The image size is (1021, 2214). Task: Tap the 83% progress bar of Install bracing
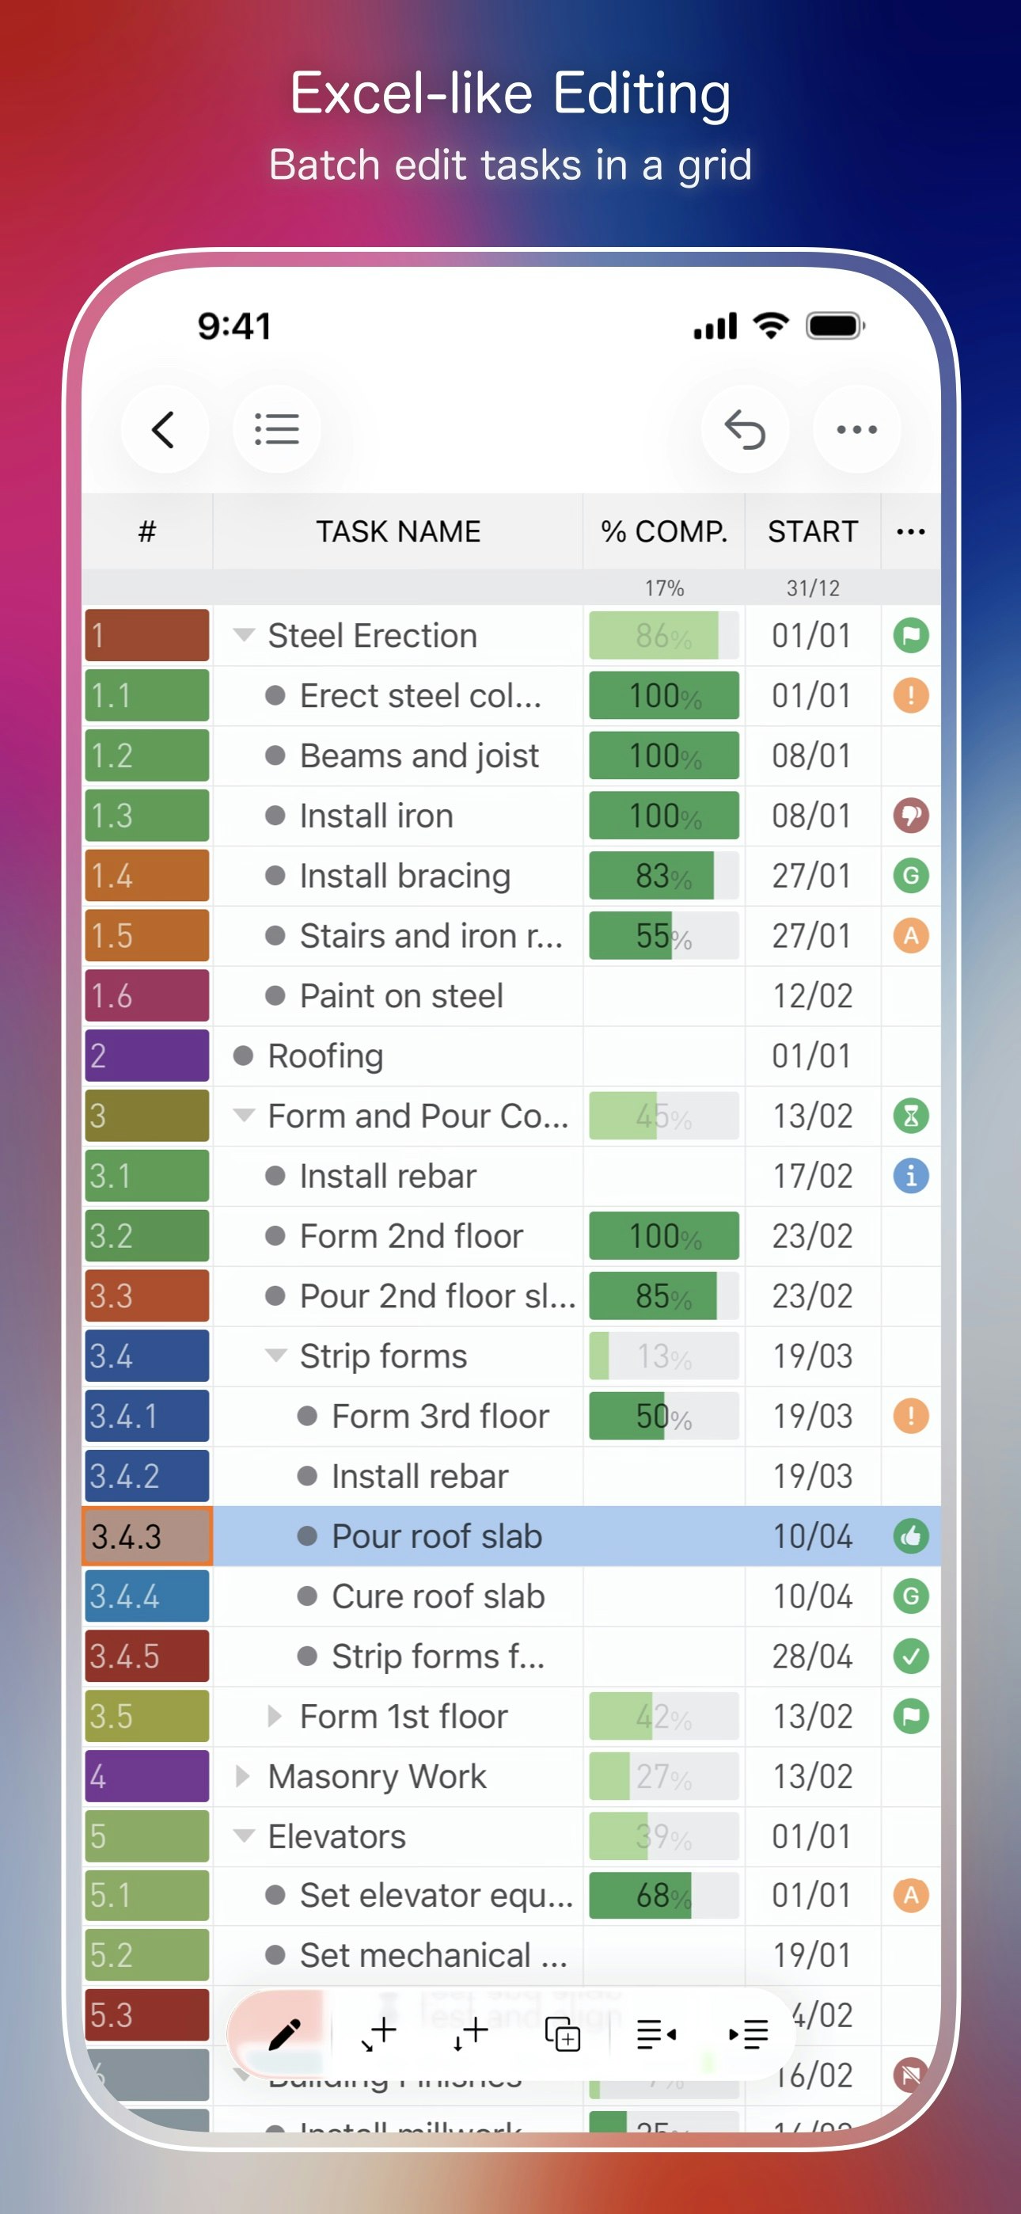point(663,875)
